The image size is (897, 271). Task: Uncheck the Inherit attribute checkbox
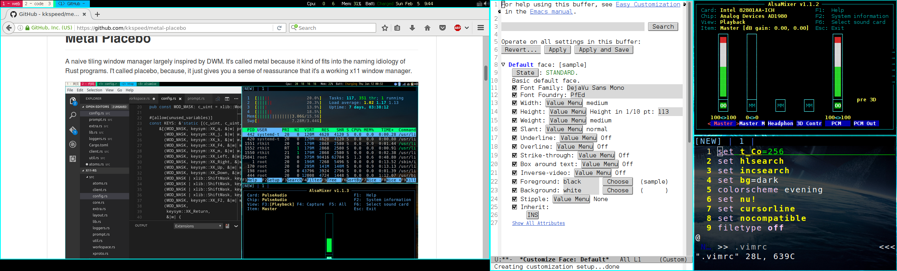[x=515, y=207]
